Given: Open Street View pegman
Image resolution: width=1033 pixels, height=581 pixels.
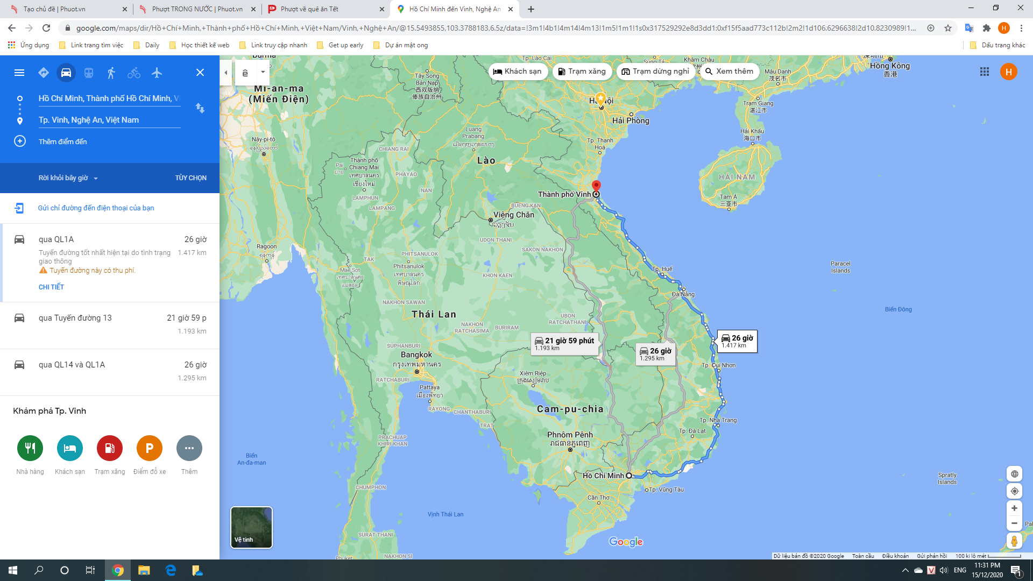Looking at the screenshot, I should 1014,541.
